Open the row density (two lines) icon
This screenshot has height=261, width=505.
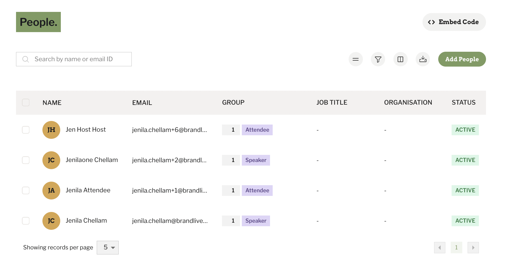(x=355, y=59)
